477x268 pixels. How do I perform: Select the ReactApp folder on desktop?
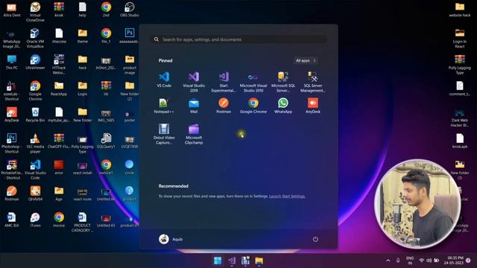(x=59, y=89)
